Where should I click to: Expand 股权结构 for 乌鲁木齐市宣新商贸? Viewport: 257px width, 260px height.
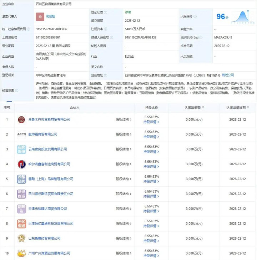pyautogui.click(x=124, y=120)
